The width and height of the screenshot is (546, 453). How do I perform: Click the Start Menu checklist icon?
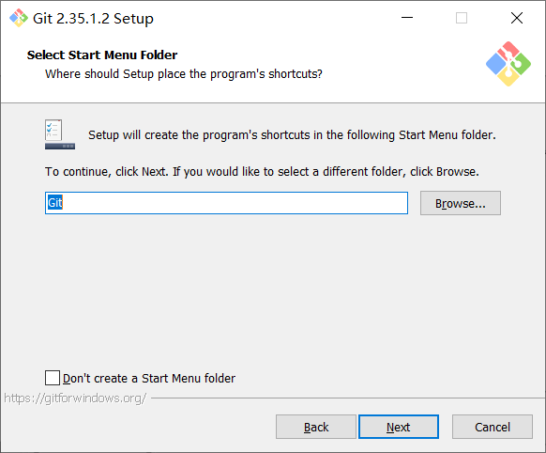(x=59, y=134)
